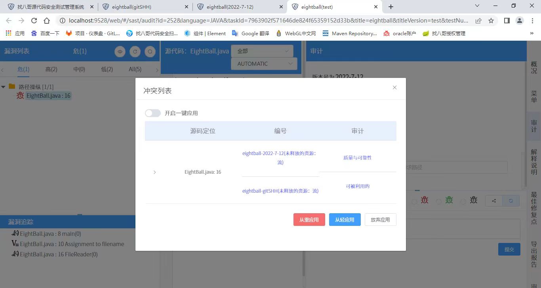This screenshot has height=288, width=541.
Task: Open the 导出报告 side tab
Action: click(534, 254)
